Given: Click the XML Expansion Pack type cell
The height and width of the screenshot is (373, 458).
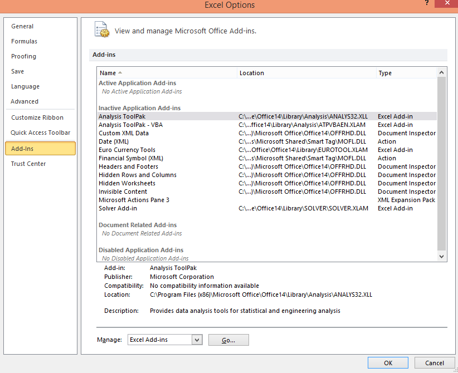Looking at the screenshot, I should point(406,200).
